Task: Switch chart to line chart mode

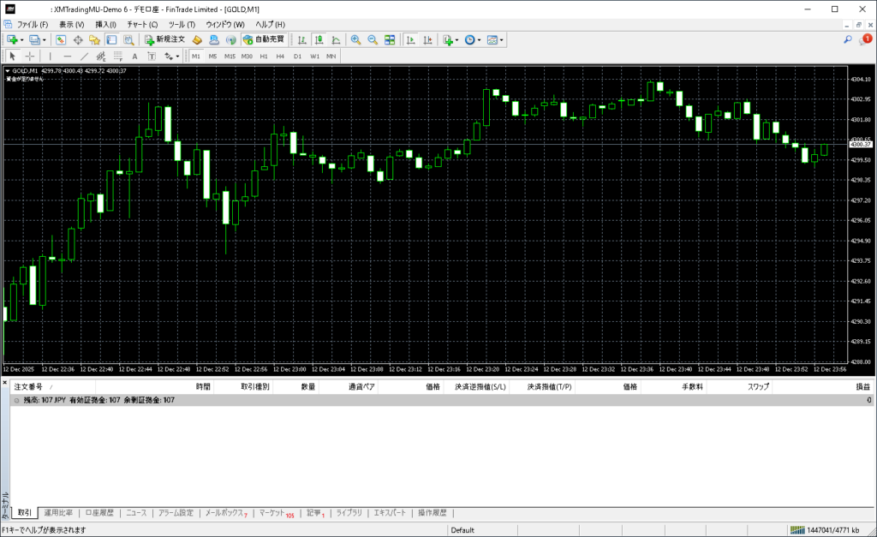Action: point(335,39)
